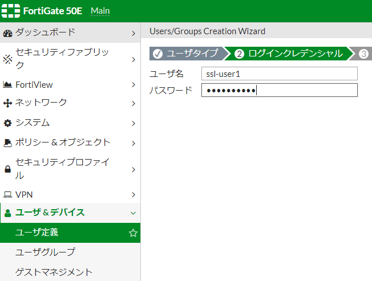Click the system gear icon
The width and height of the screenshot is (372, 281).
(7, 123)
